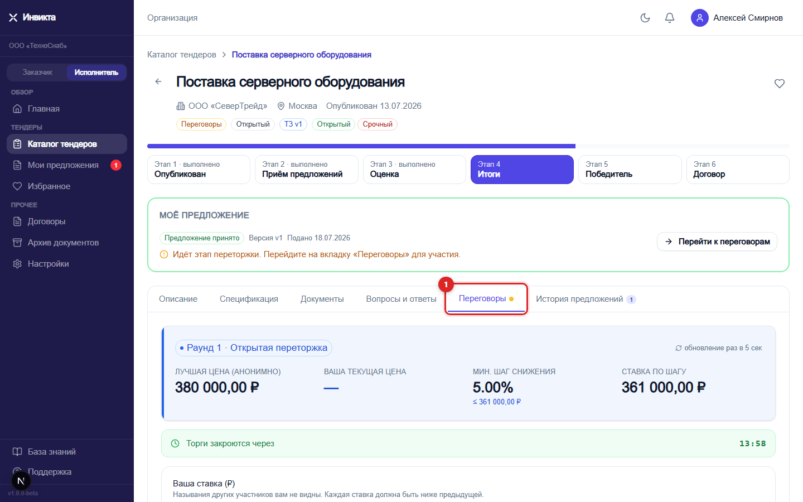This screenshot has width=803, height=502.
Task: Click the Каталог тендеров breadcrumb link
Action: 182,55
